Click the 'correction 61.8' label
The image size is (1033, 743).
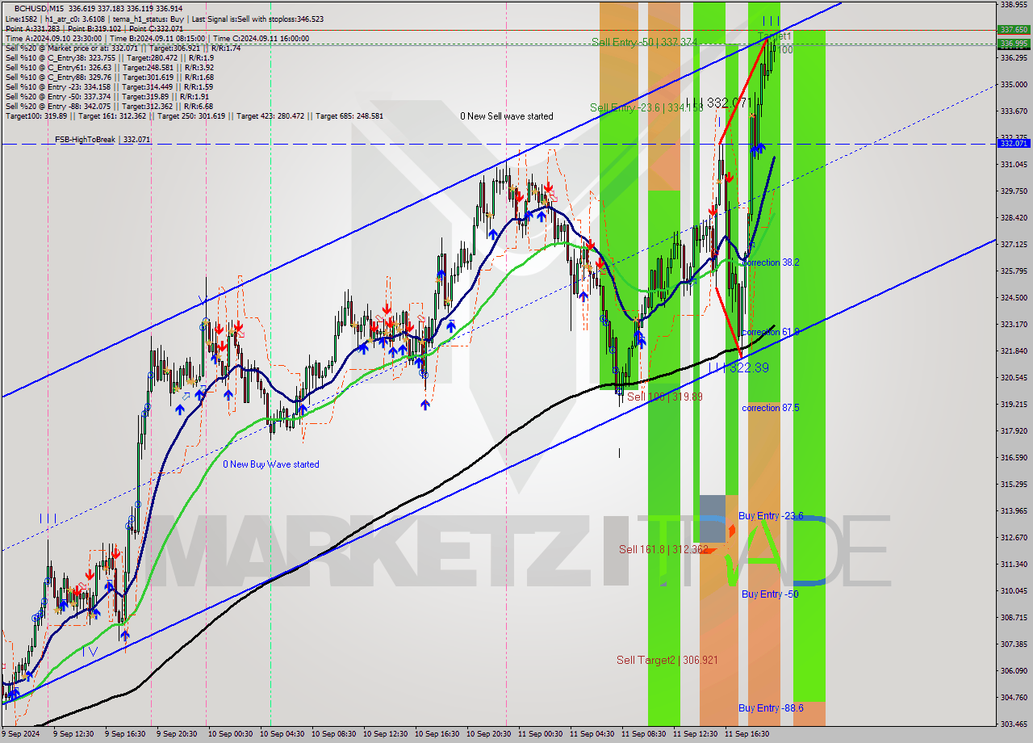tap(771, 332)
